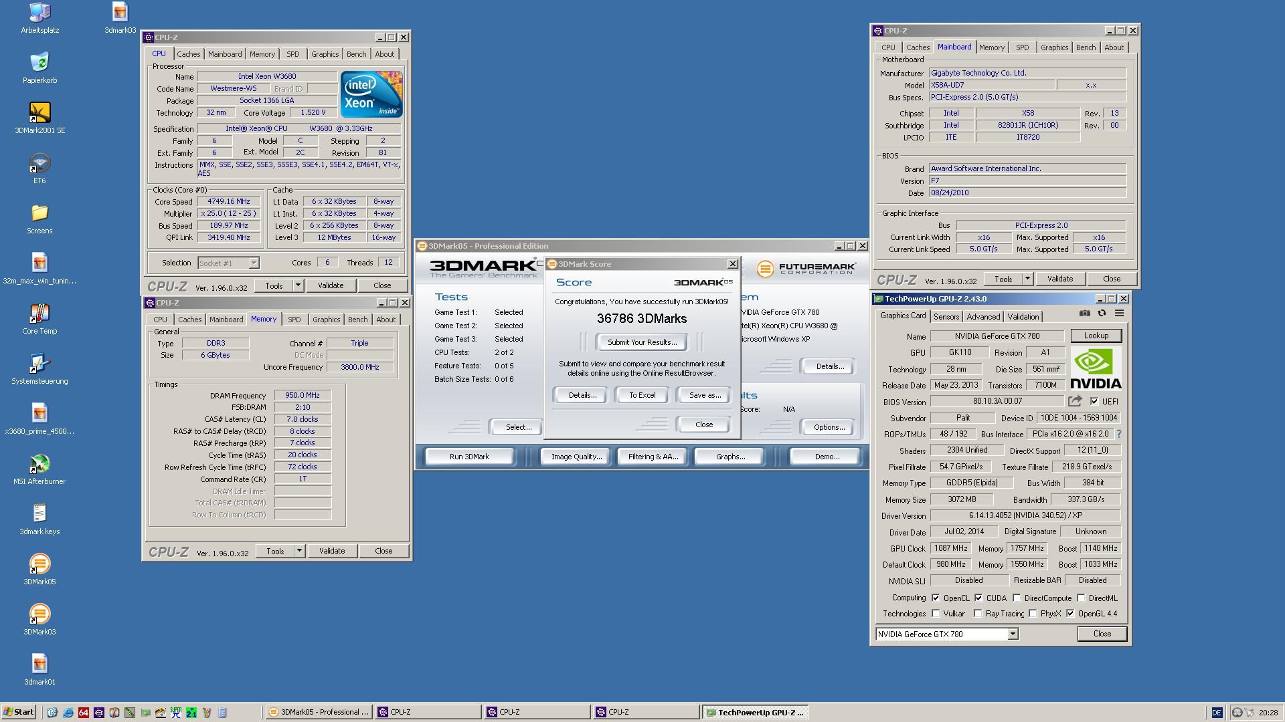This screenshot has width=1285, height=722.
Task: Click the DE language indicator in tray
Action: pos(1216,713)
